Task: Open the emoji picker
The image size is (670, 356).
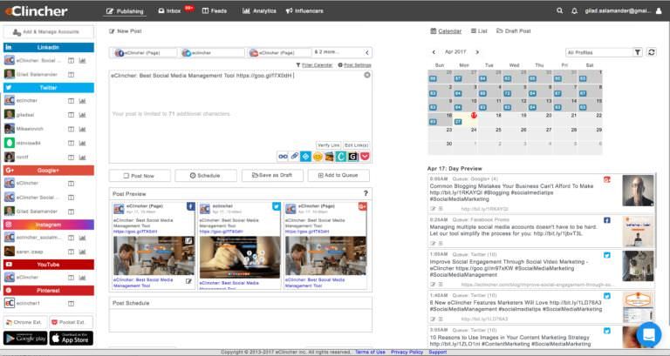Action: pyautogui.click(x=318, y=157)
